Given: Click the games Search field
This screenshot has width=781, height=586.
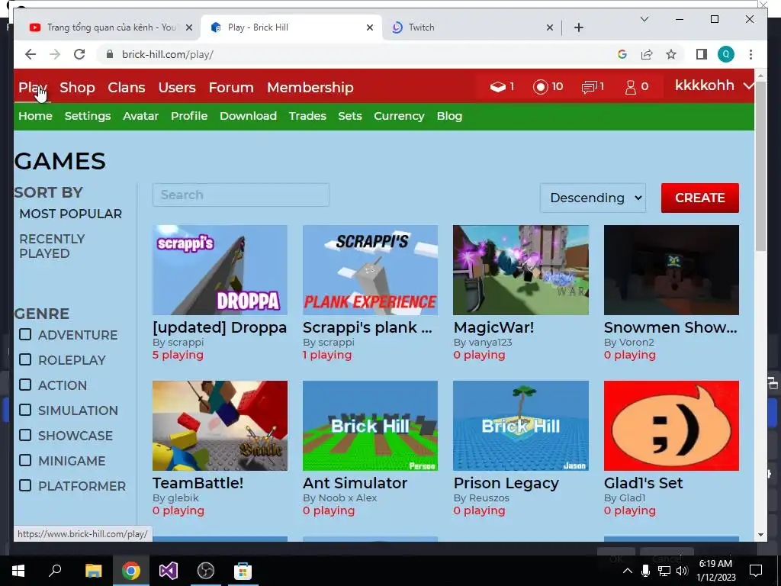Looking at the screenshot, I should pos(241,195).
